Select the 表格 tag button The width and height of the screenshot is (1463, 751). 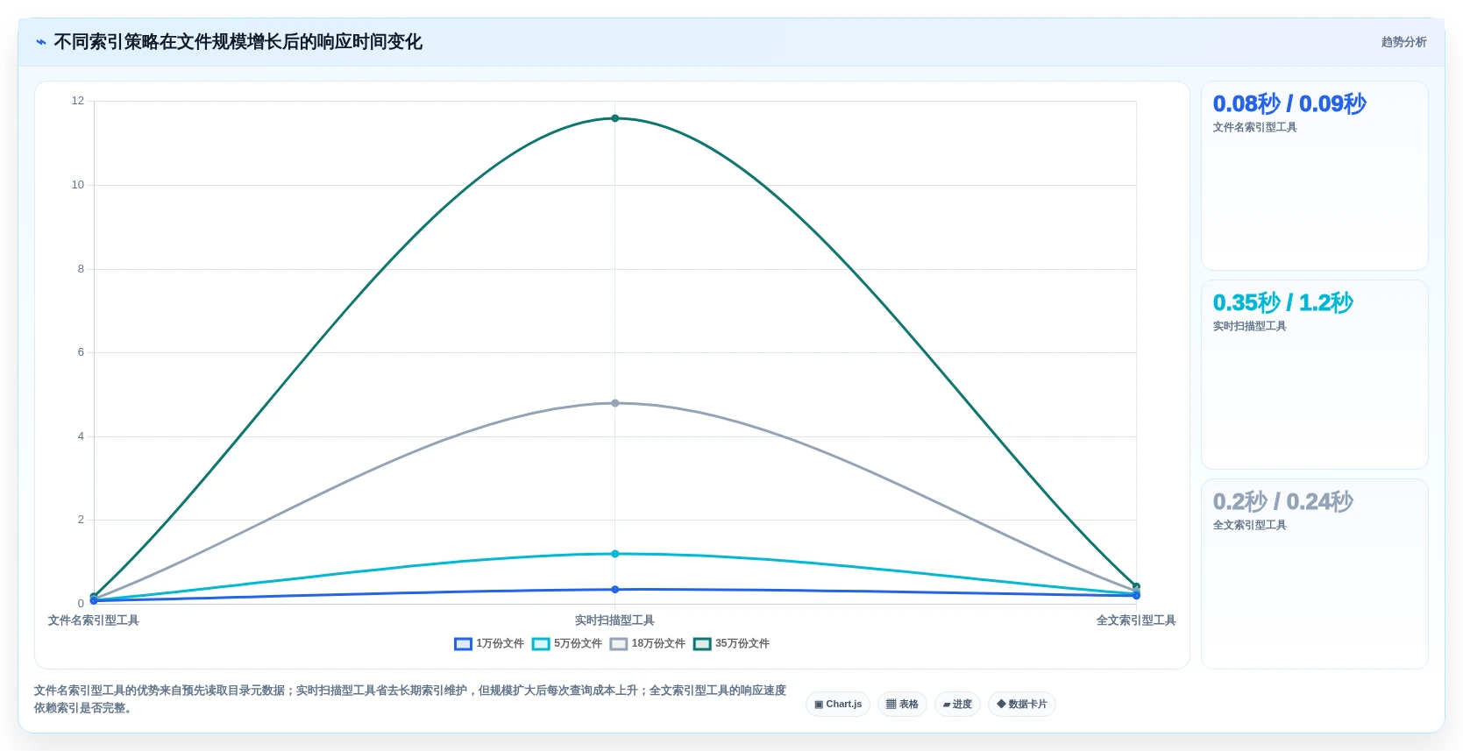902,705
